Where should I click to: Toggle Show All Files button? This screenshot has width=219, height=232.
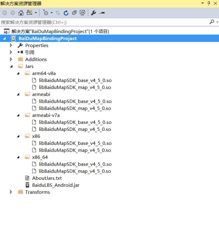pos(82,13)
